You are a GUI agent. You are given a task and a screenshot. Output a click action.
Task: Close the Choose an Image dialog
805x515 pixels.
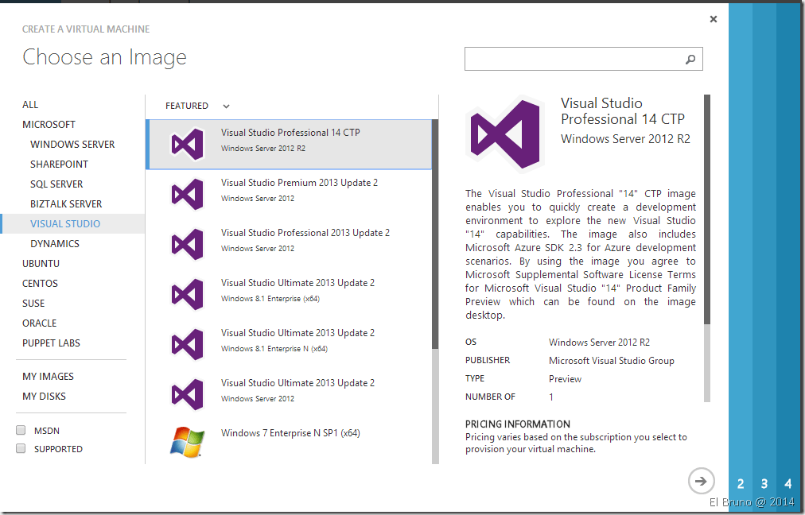tap(714, 19)
